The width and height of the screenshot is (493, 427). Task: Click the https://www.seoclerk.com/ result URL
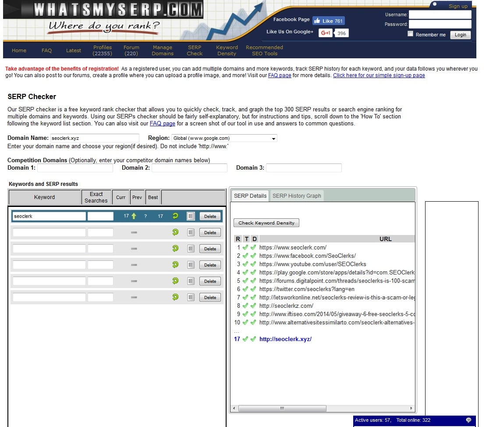point(293,247)
